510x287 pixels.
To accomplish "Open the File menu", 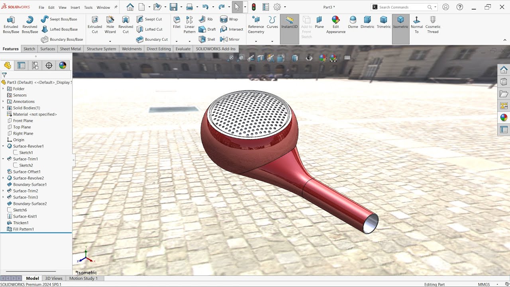I will [41, 8].
